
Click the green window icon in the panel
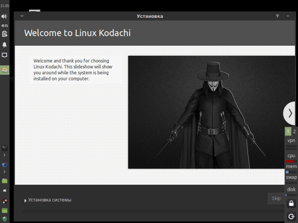(x=5, y=211)
